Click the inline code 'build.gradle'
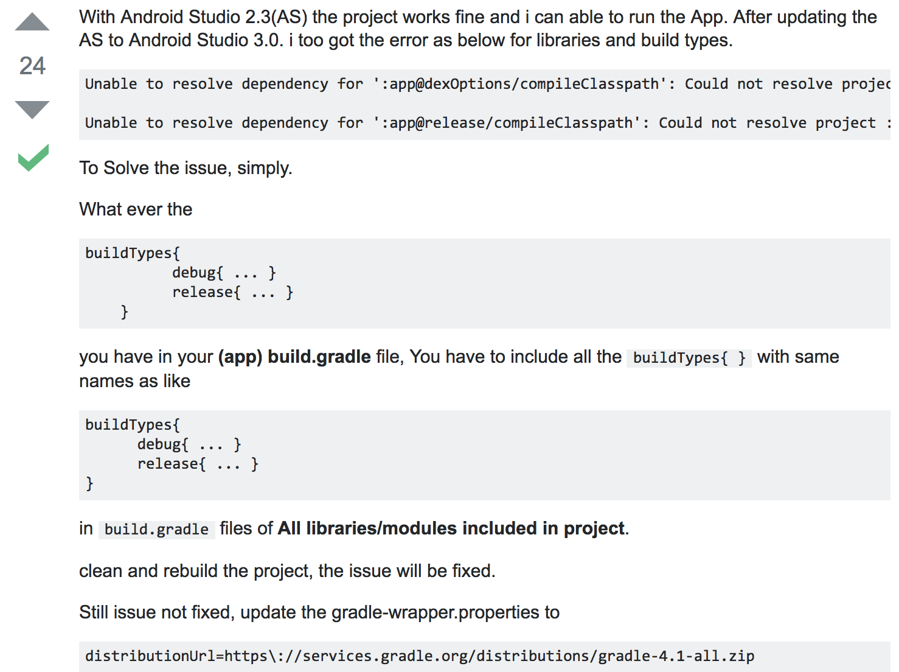 [x=156, y=529]
